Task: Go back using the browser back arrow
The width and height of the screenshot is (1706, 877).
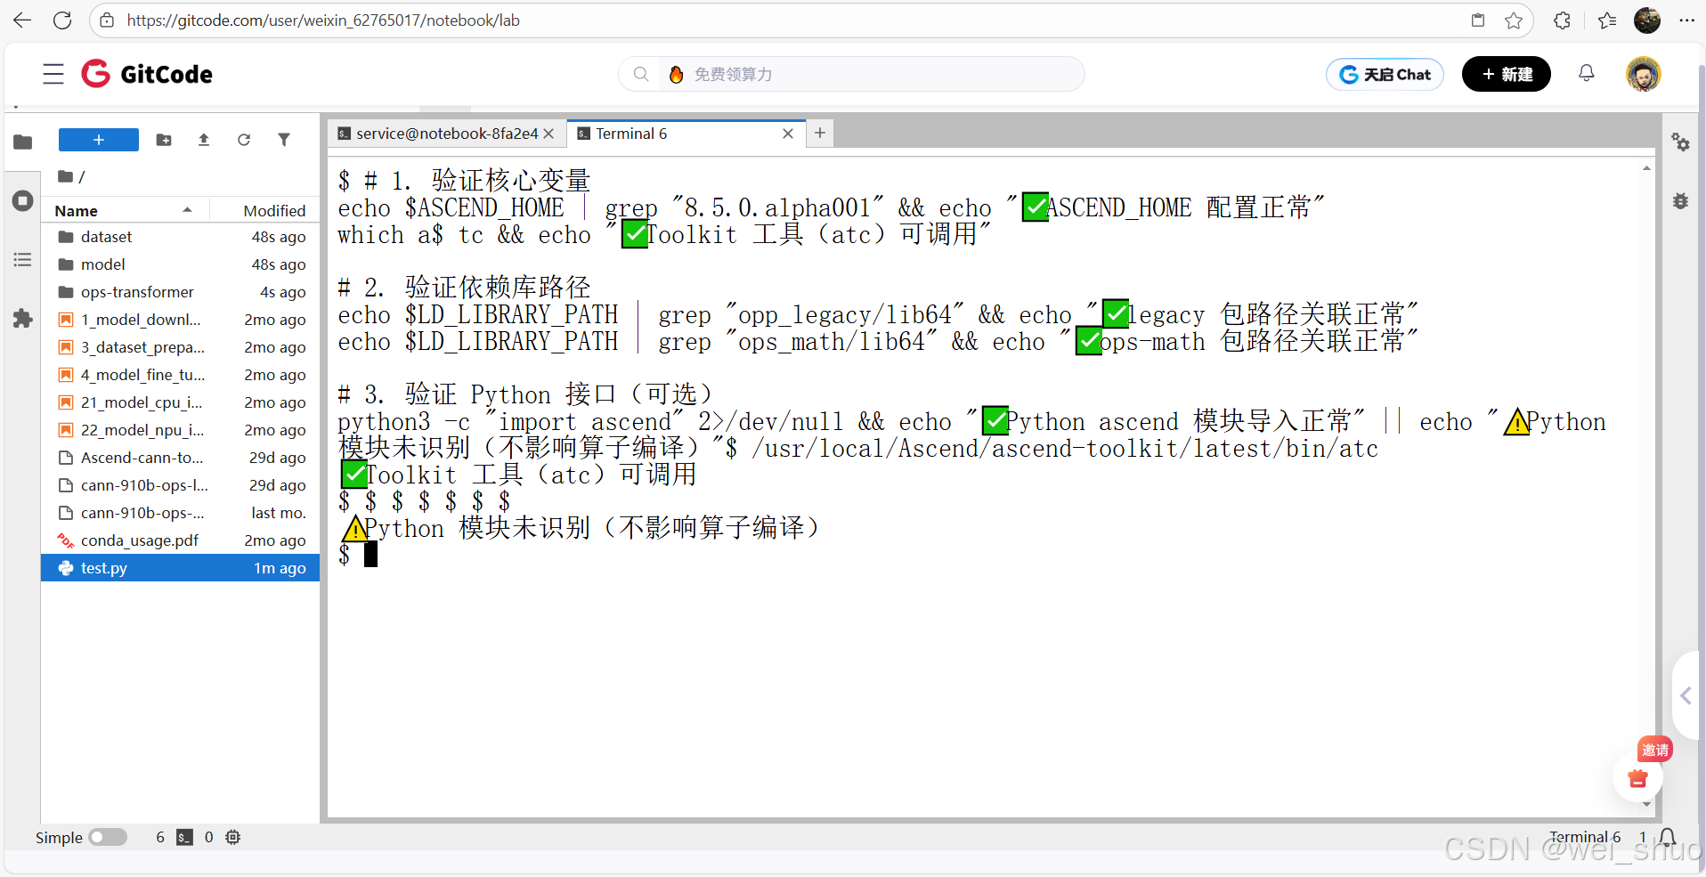Action: click(22, 20)
